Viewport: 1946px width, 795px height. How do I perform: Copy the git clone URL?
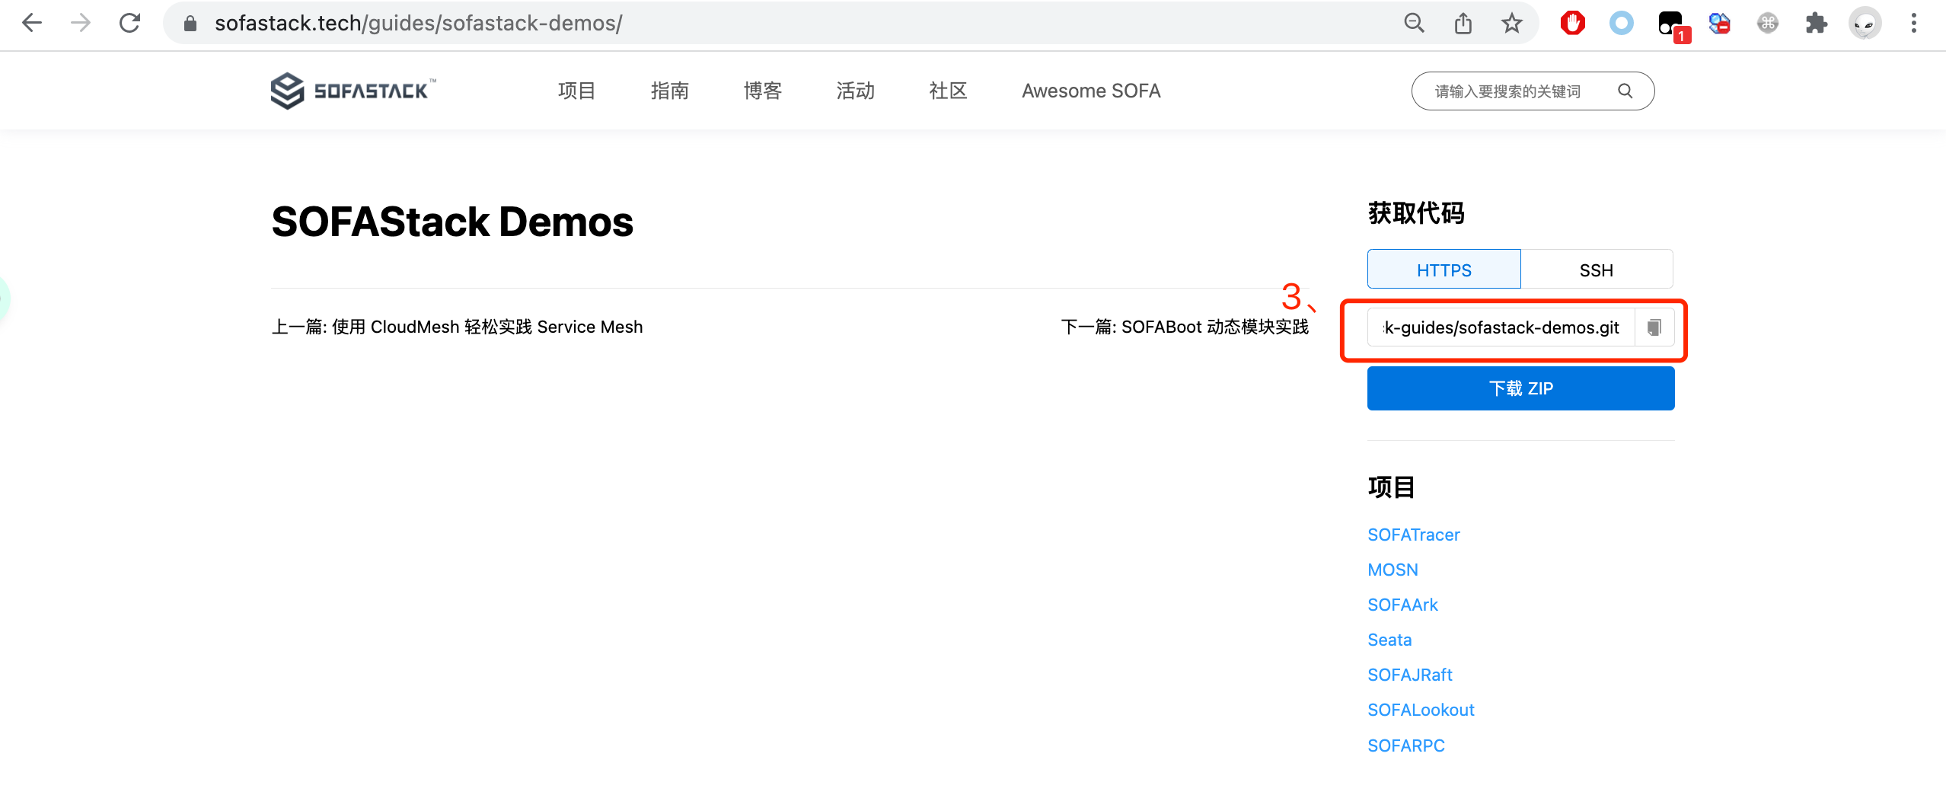click(x=1654, y=327)
